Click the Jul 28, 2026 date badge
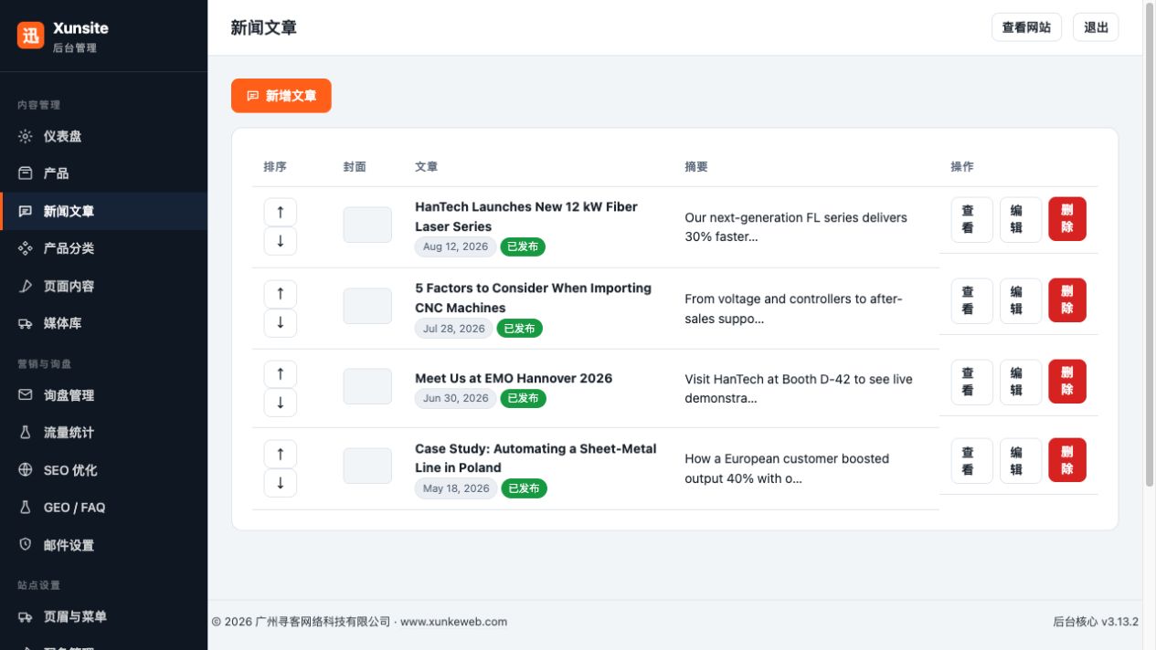Screen dimensions: 1156x650 (454, 329)
